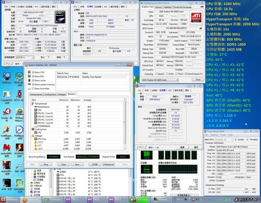The height and width of the screenshot is (203, 261).
Task: Toggle the Stress CPU checkbox
Action: (33, 72)
